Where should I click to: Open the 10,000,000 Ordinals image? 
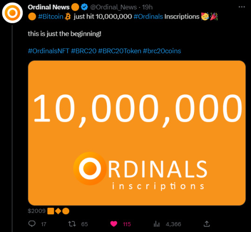[x=137, y=133]
